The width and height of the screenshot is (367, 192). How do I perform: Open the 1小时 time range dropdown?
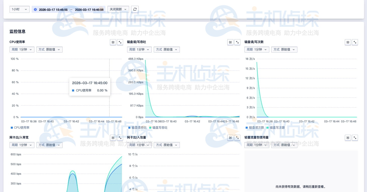[x=19, y=9]
